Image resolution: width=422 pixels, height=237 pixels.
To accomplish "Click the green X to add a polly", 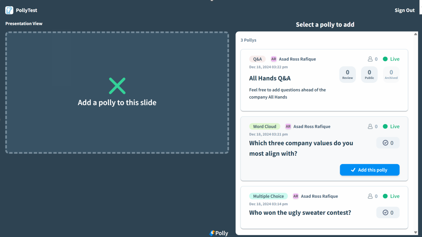I will pyautogui.click(x=117, y=85).
